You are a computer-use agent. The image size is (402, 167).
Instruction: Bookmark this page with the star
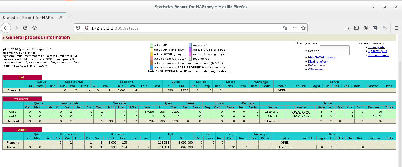click(x=303, y=28)
